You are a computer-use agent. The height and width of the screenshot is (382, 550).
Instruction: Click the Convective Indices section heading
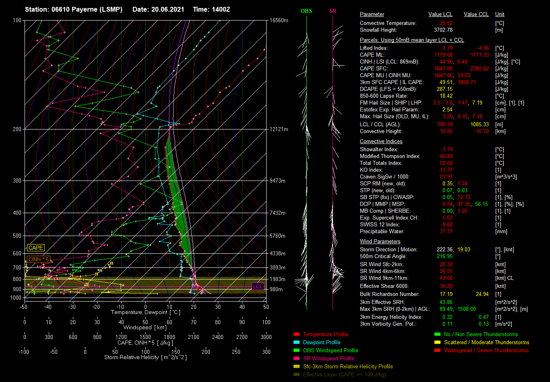[x=381, y=142]
